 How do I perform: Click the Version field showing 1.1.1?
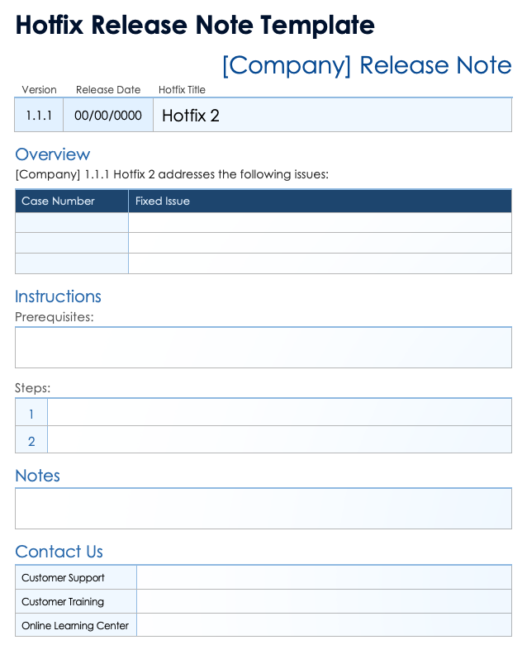coord(39,116)
